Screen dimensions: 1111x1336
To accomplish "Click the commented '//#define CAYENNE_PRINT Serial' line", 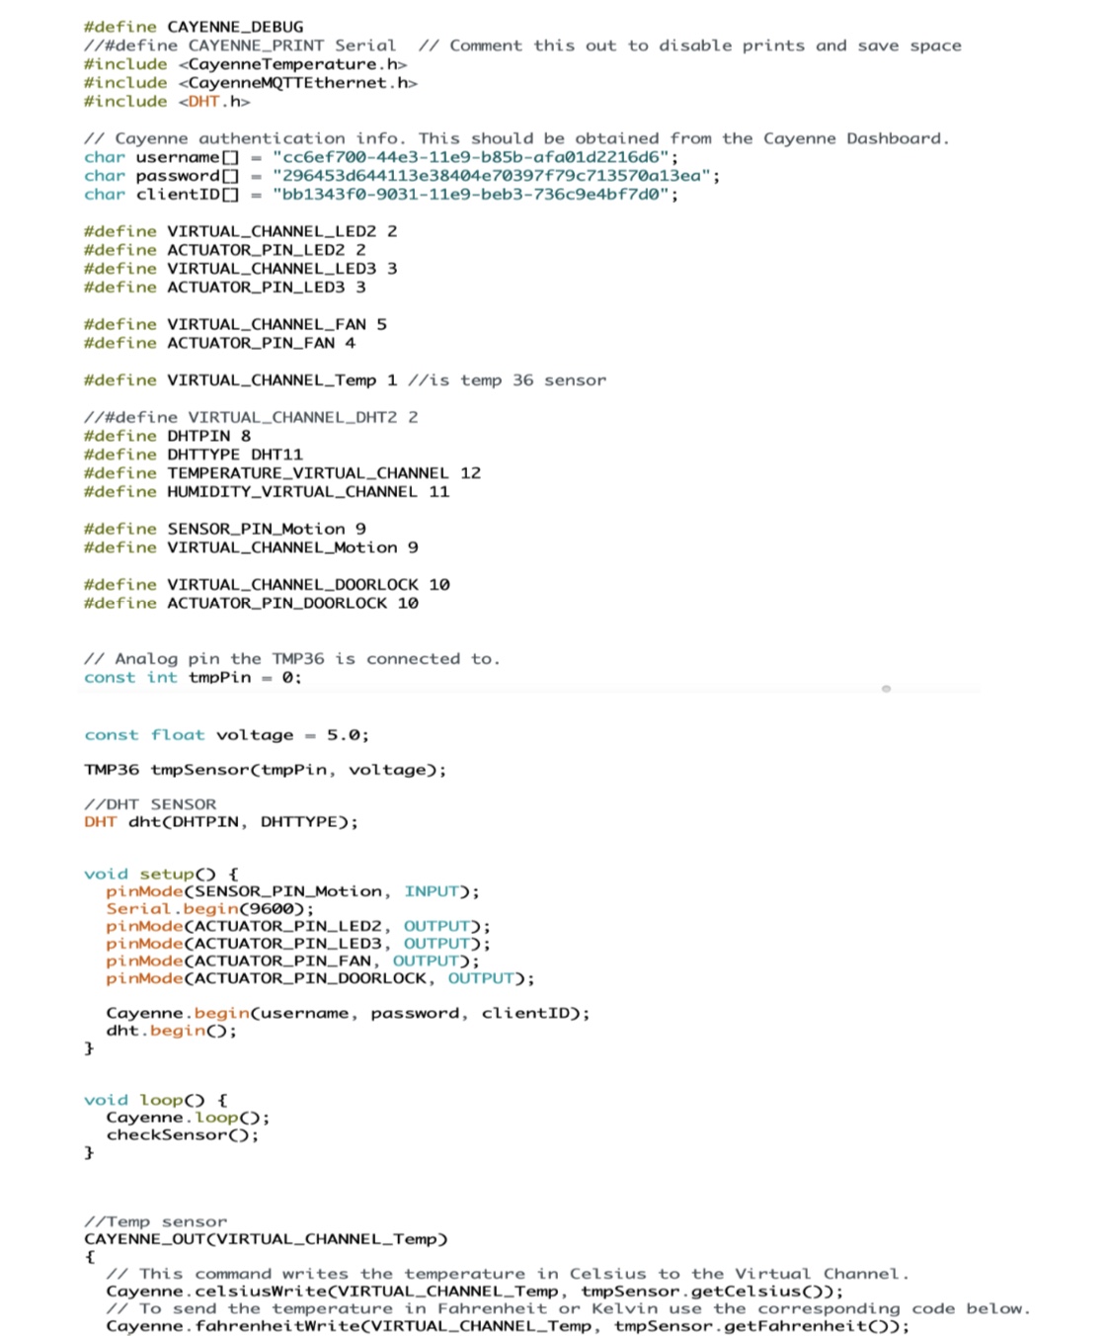I will pos(522,45).
